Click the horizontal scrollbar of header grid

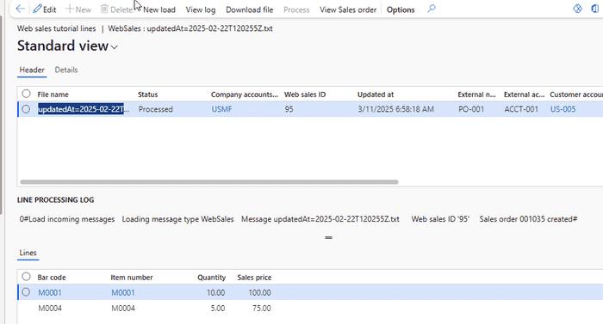pos(208,182)
